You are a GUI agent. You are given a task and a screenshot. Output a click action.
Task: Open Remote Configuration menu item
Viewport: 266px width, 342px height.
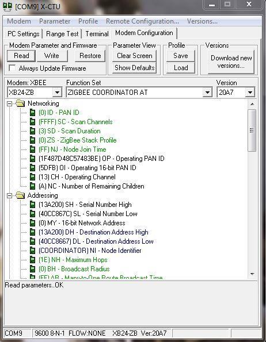[x=142, y=21]
